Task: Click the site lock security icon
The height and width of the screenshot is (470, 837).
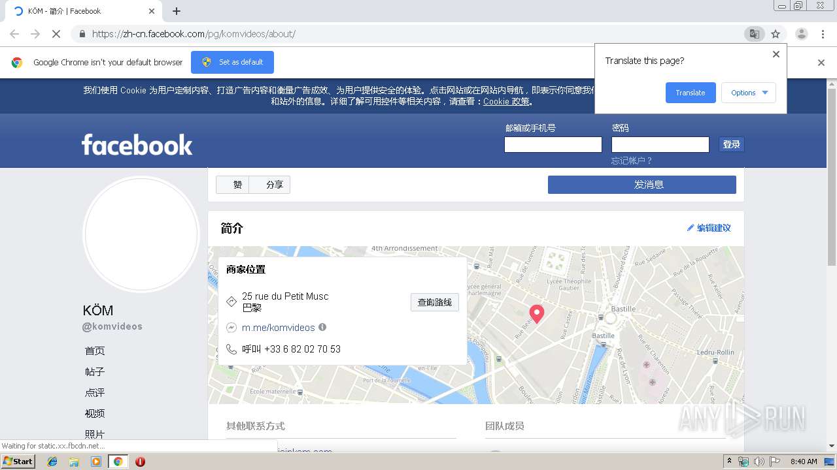Action: click(x=82, y=34)
